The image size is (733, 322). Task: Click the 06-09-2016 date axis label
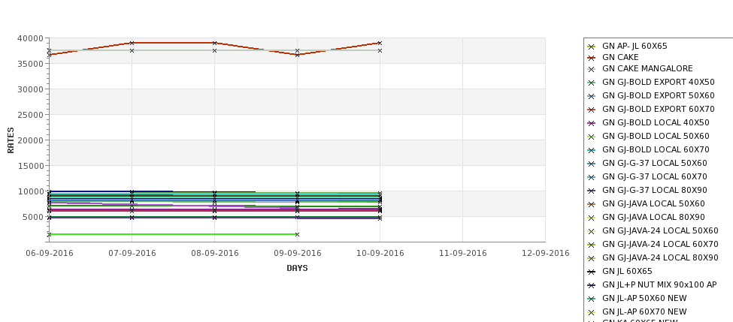click(x=49, y=254)
